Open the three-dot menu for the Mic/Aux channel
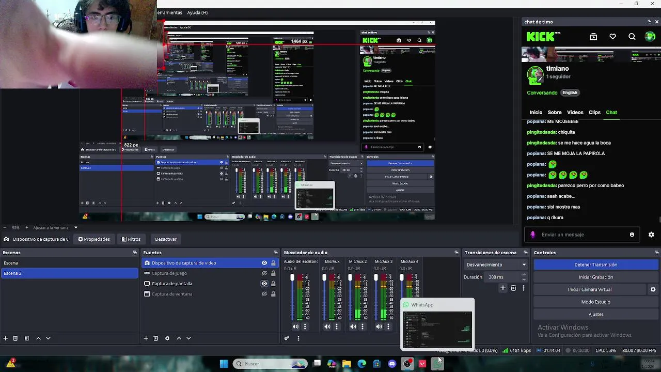Screen dimensions: 661x372 coord(337,327)
